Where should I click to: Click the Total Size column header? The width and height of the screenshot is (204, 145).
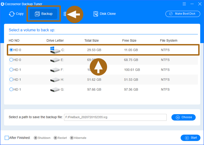point(91,41)
